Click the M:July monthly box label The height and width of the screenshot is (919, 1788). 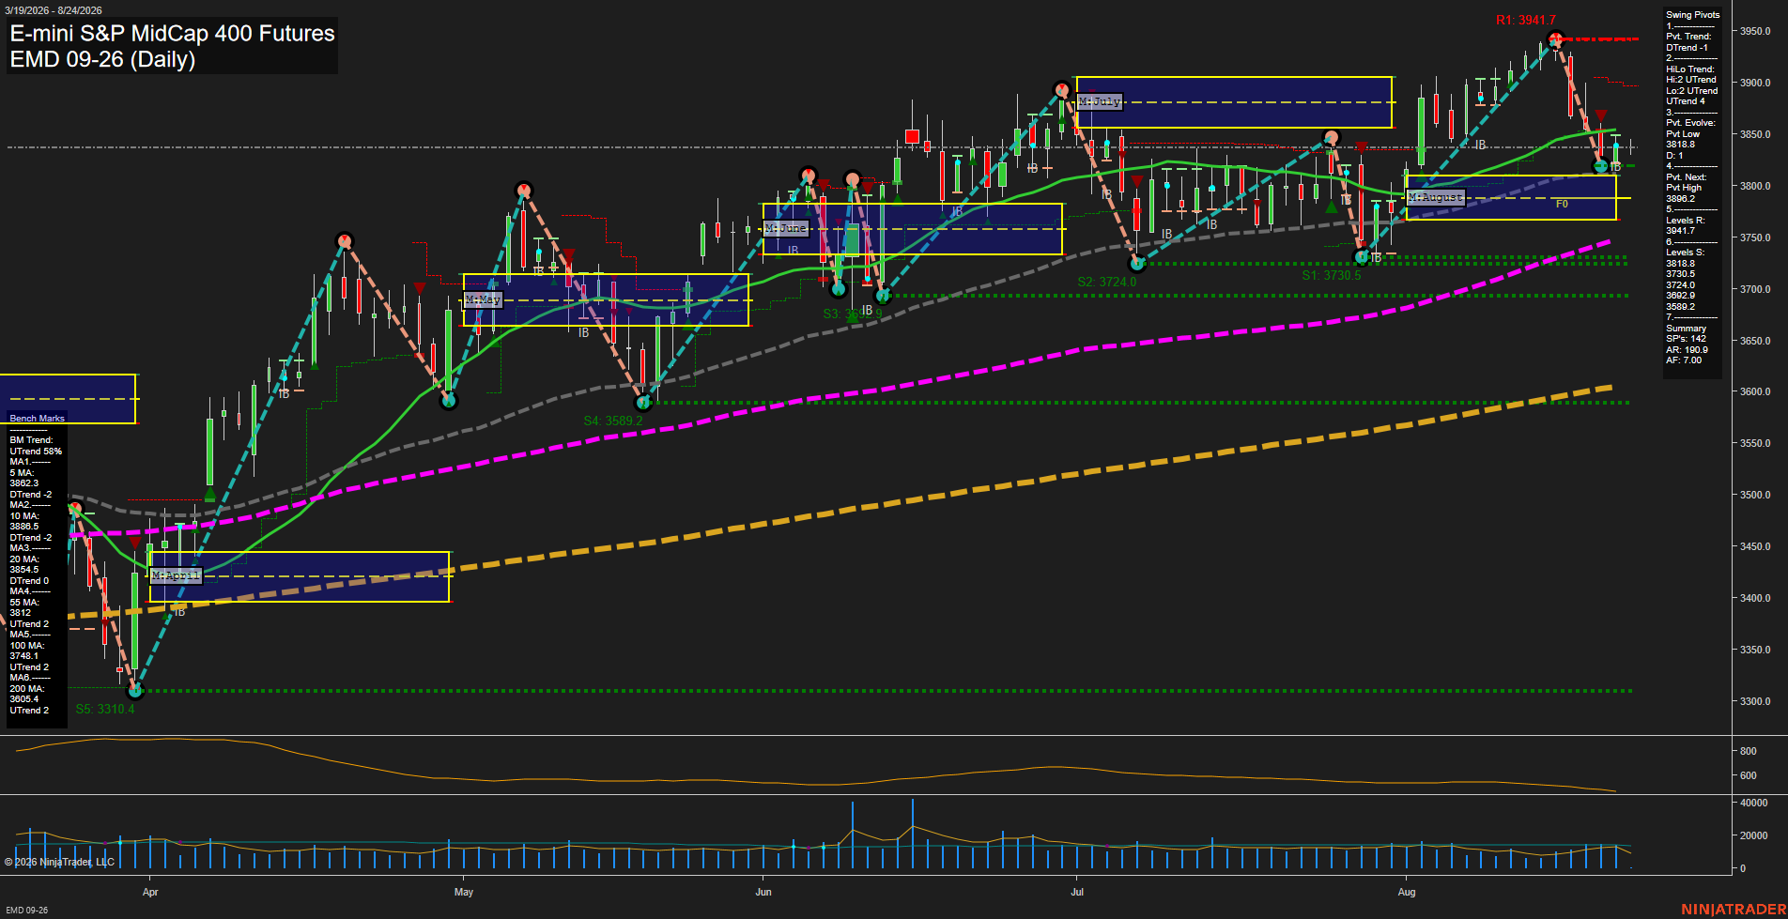(x=1100, y=101)
